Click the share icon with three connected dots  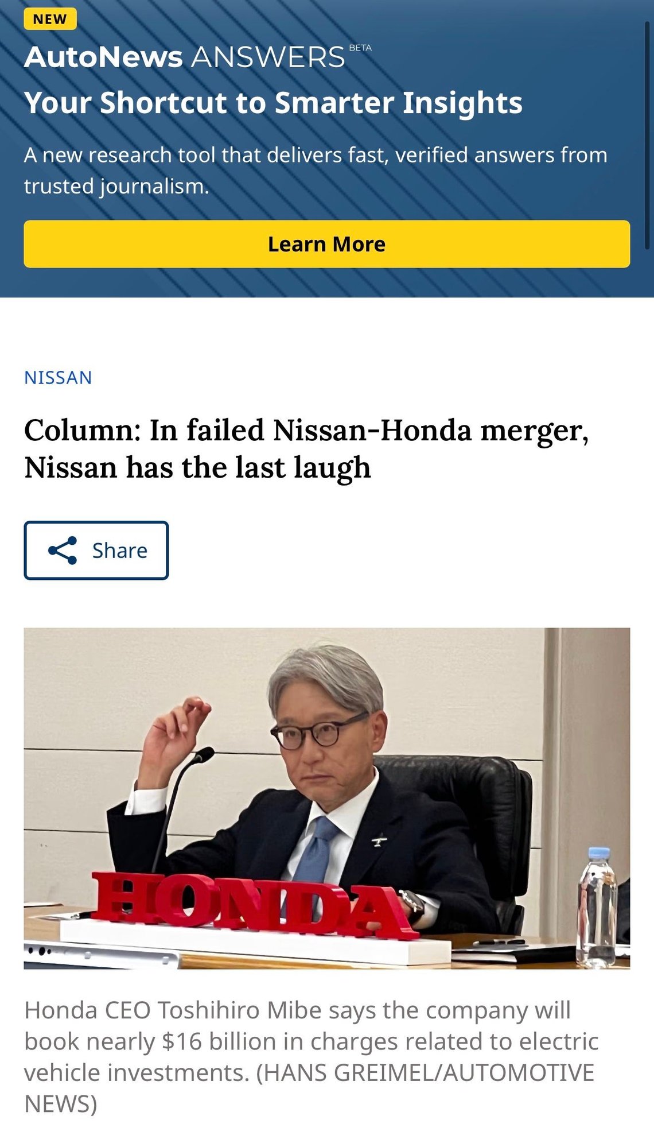63,551
